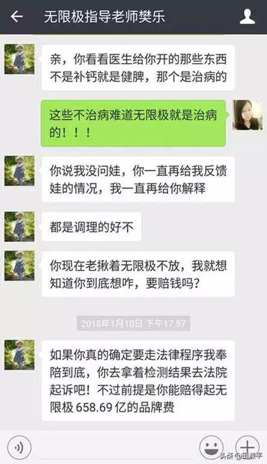Viewport: 267px width, 464px height.
Task: Open the woman's avatar beside green message
Action: coord(248,115)
